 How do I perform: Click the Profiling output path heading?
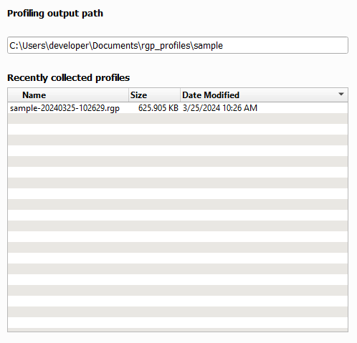click(x=55, y=14)
